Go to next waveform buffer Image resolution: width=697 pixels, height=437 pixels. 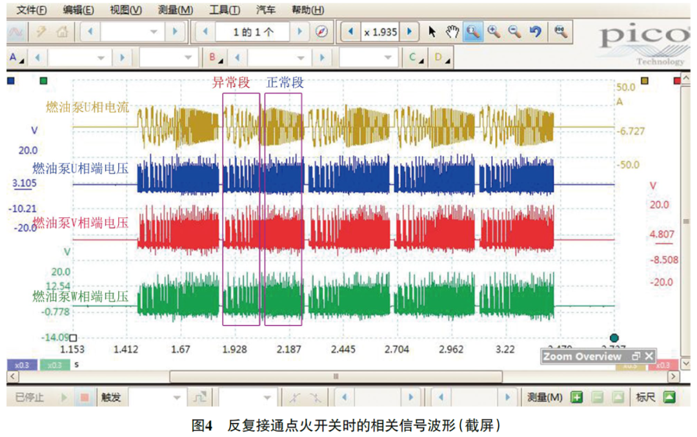(299, 32)
